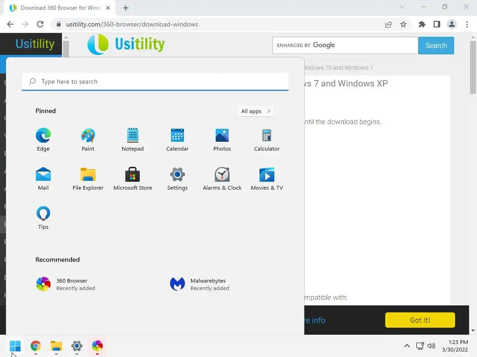Image resolution: width=477 pixels, height=357 pixels.
Task: Open the Calendar app icon
Action: tap(177, 139)
